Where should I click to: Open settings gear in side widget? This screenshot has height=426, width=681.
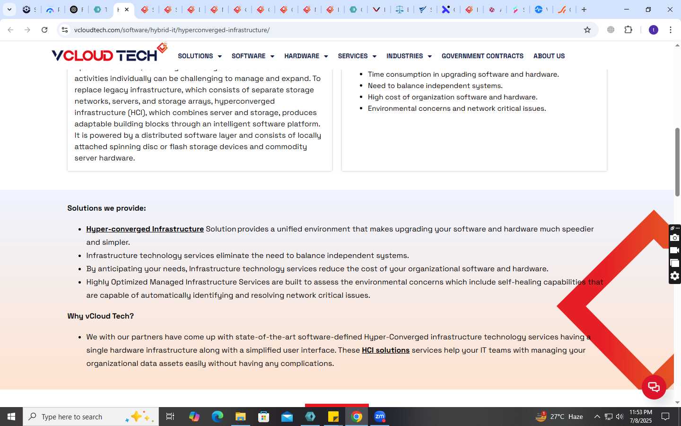675,276
